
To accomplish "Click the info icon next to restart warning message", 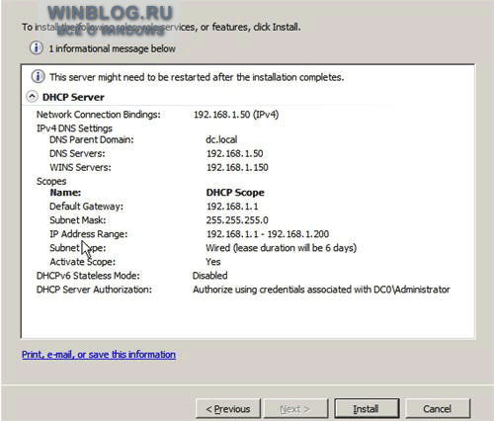I will (39, 77).
